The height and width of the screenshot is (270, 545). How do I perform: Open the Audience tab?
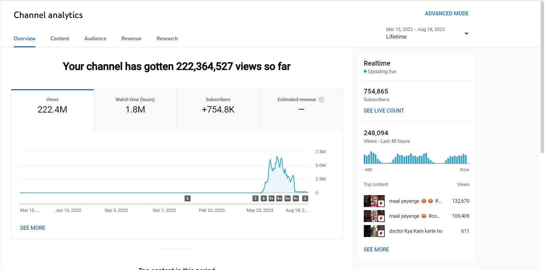tap(95, 39)
